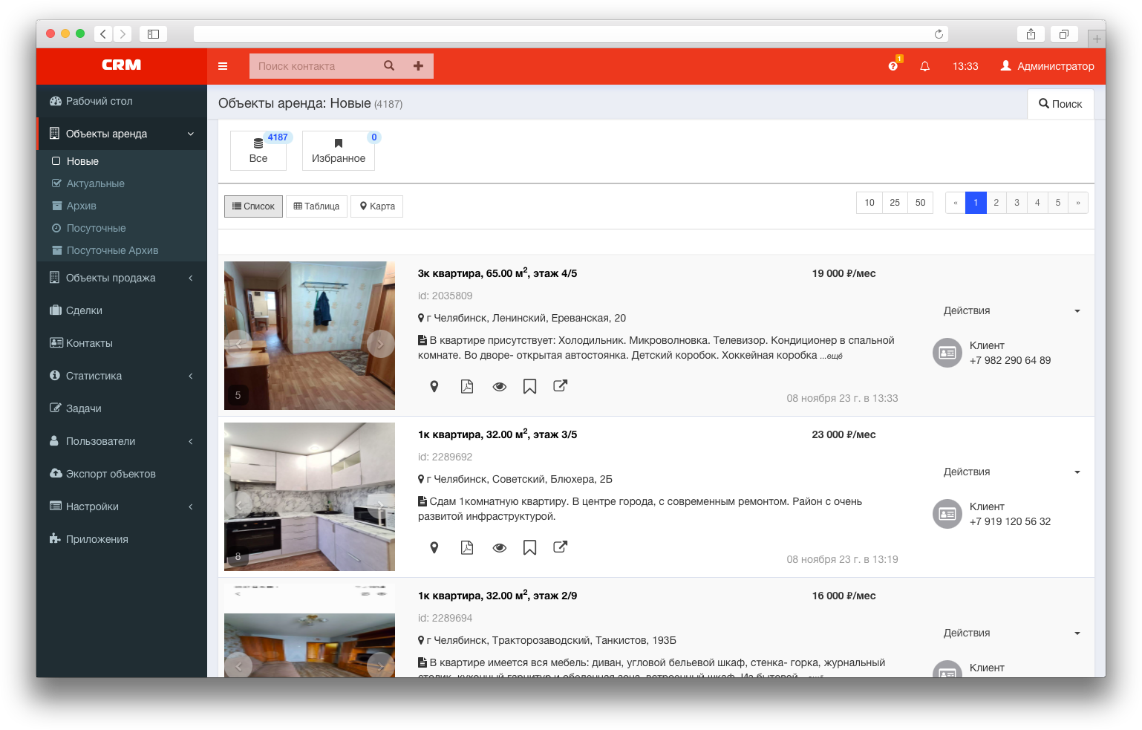
Task: Open Актуальные rental objects
Action: point(122,183)
